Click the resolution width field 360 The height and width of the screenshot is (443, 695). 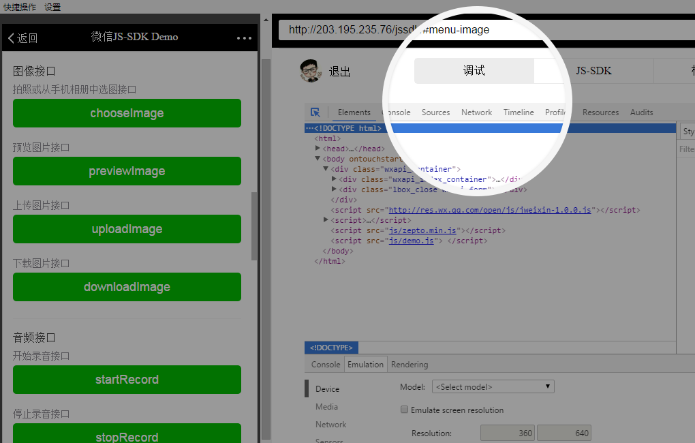(x=508, y=433)
